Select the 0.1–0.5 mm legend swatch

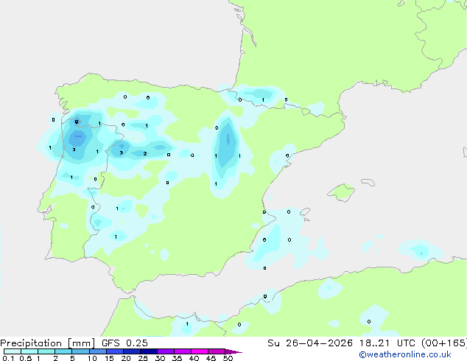[13, 351]
